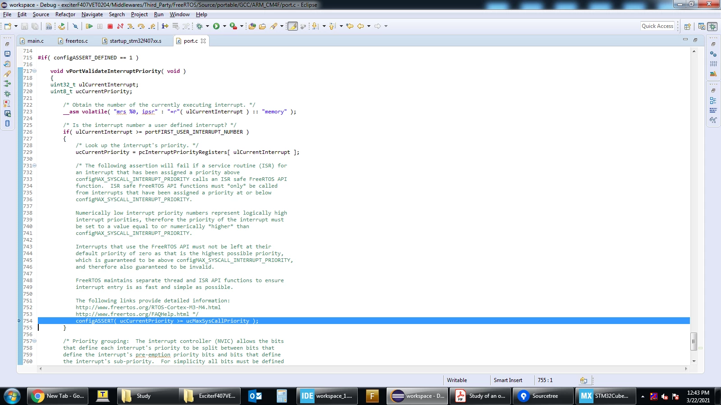Click the Previous Annotation icon
Viewport: 721px width, 405px height.
[332, 26]
